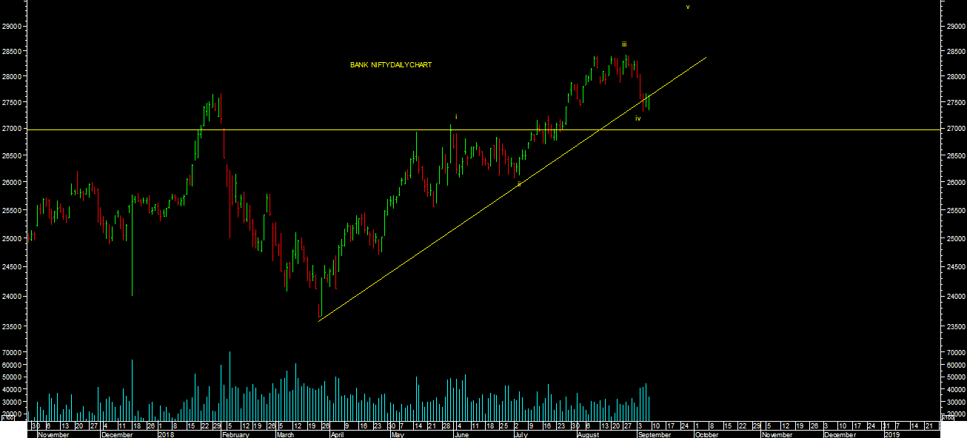Click the February label on the time axis
This screenshot has width=967, height=438.
237,435
